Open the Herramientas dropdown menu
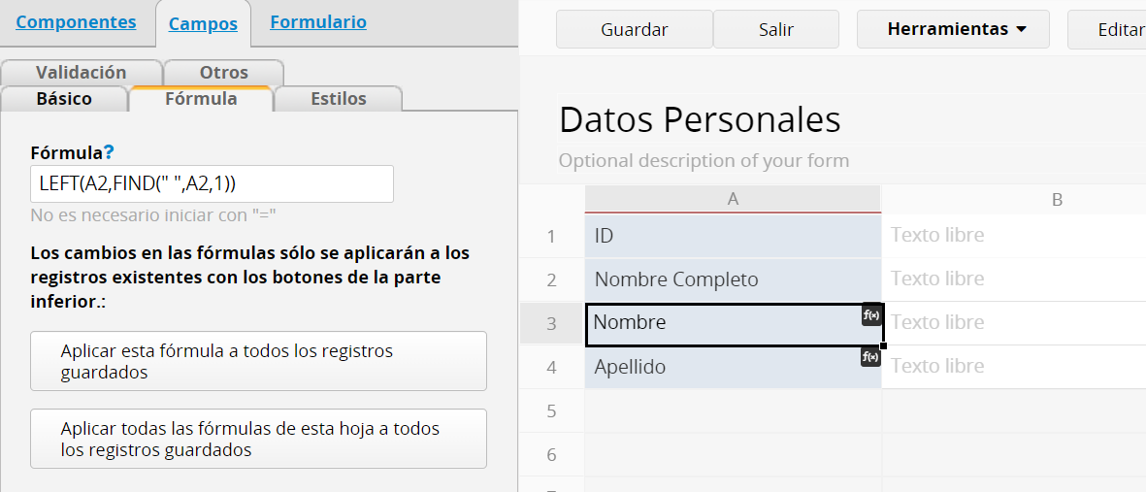Viewport: 1146px width, 492px height. (x=953, y=29)
